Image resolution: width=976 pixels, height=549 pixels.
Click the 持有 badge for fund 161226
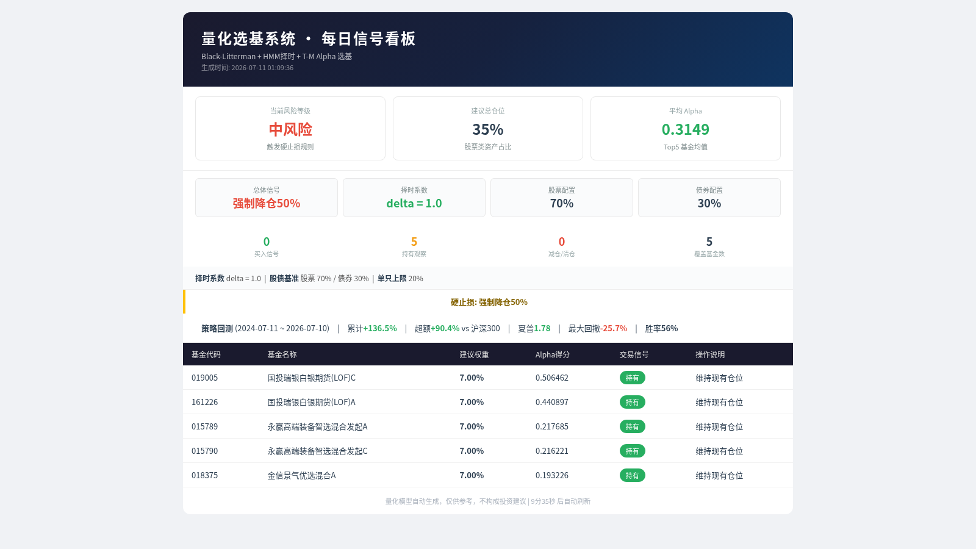pos(632,402)
